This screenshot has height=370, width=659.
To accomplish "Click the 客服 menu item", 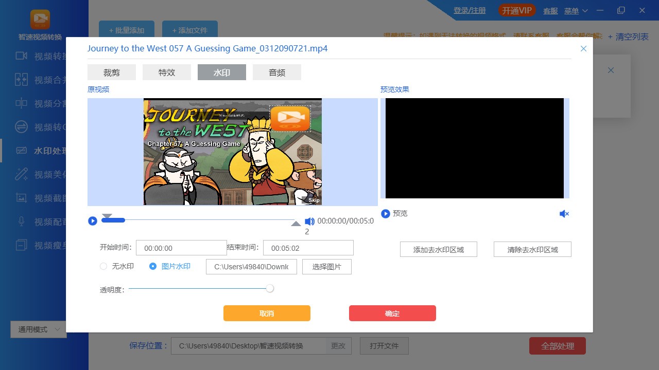I will click(x=550, y=11).
